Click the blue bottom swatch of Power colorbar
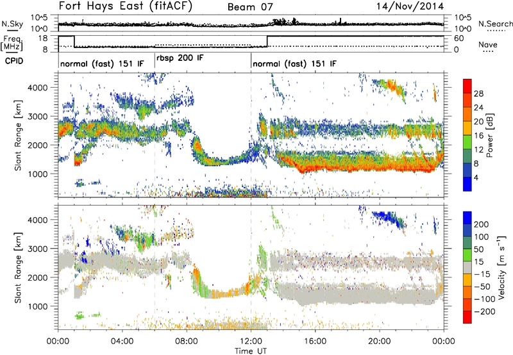 coord(467,184)
